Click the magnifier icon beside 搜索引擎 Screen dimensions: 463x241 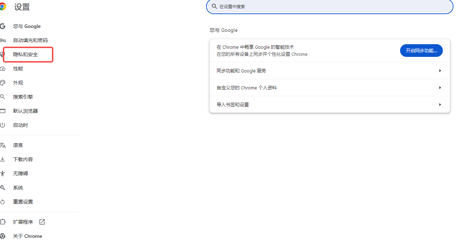coord(2,97)
